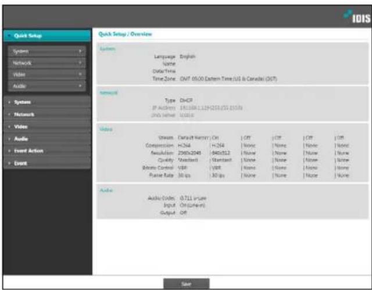
Task: Click the IDIS logo
Action: tap(357, 17)
